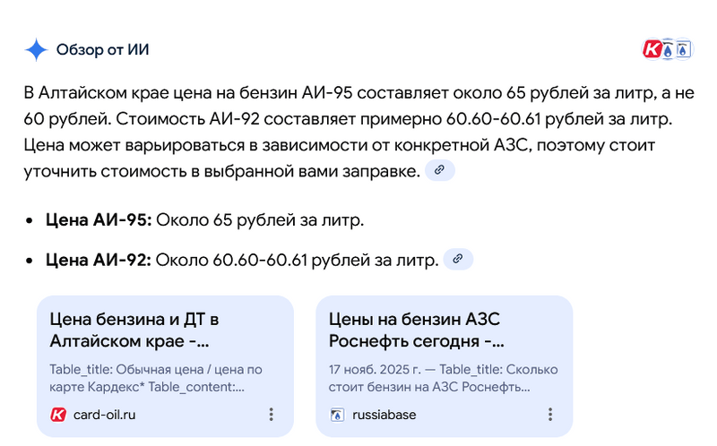Click the card-oil.ru red favicon

pyautogui.click(x=58, y=415)
